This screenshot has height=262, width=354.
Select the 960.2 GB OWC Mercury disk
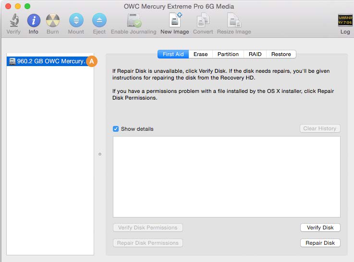(50, 61)
